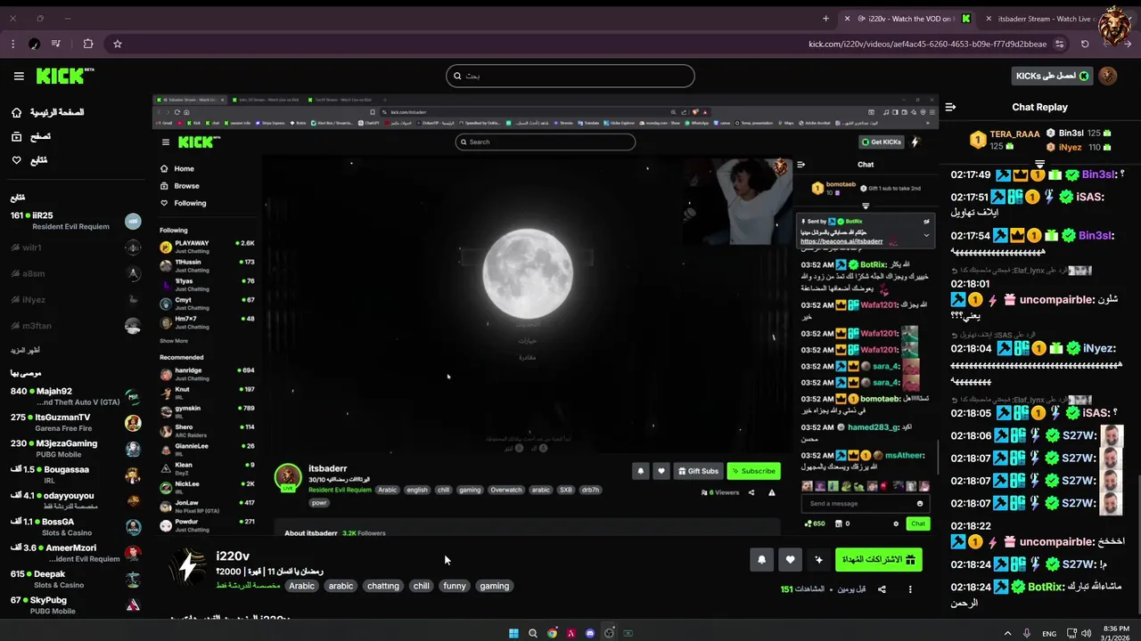1141x641 pixels.
Task: Open a8sm channel in sidebar
Action: coord(75,273)
